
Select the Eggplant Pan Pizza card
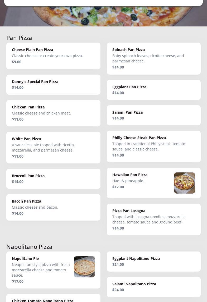pyautogui.click(x=153, y=90)
